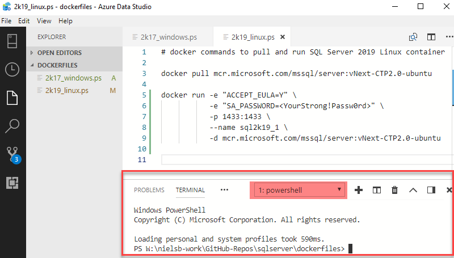
Task: Open the View menu
Action: pyautogui.click(x=44, y=21)
